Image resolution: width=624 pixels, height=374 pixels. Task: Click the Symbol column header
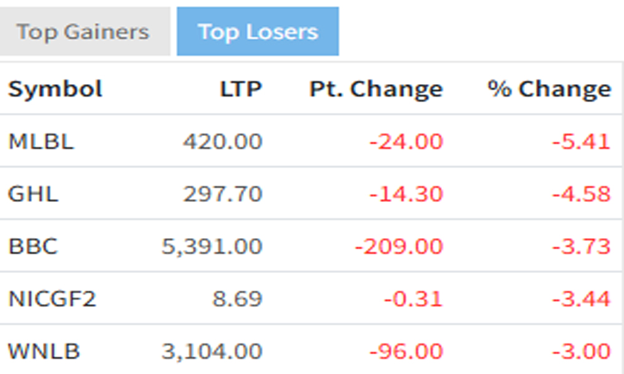56,89
